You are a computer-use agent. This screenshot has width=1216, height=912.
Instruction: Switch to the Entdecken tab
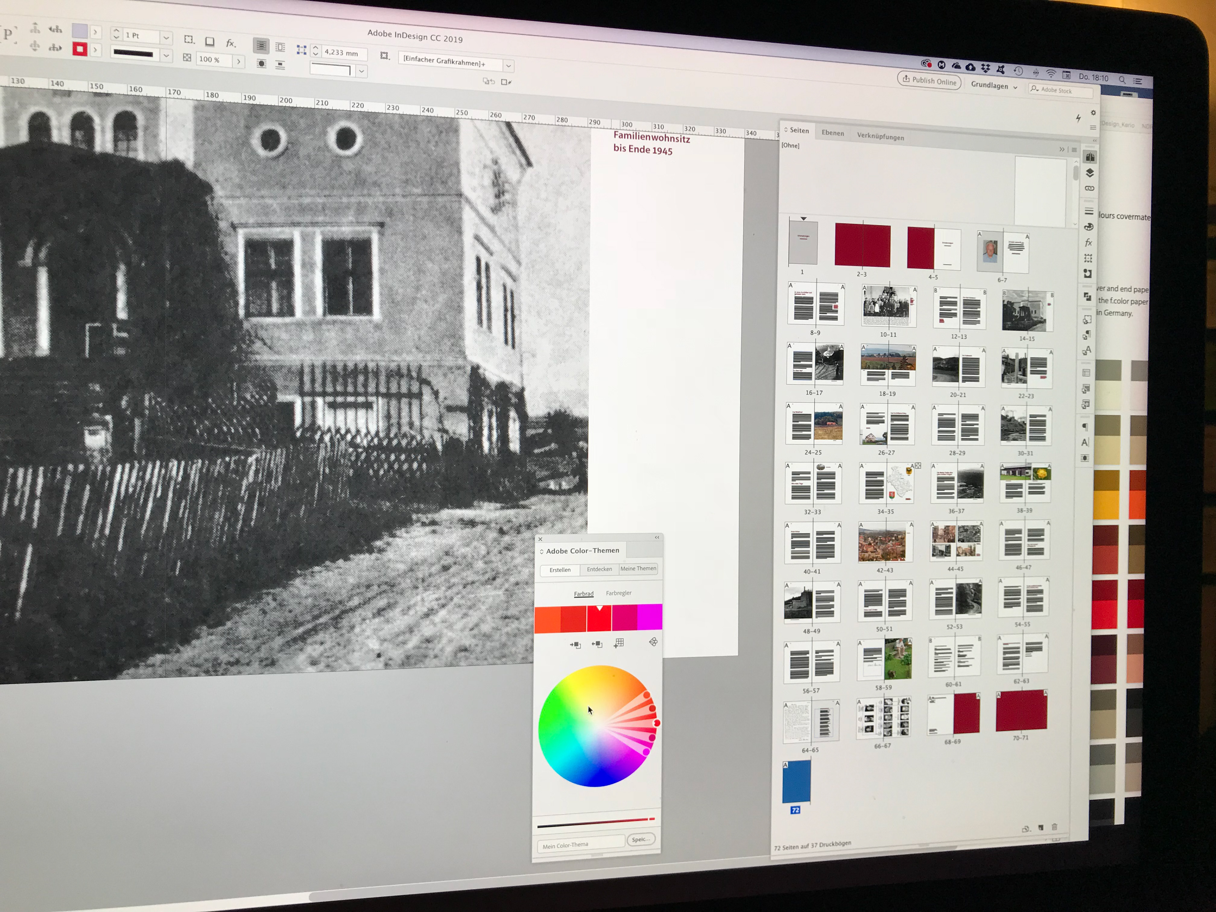pos(599,569)
